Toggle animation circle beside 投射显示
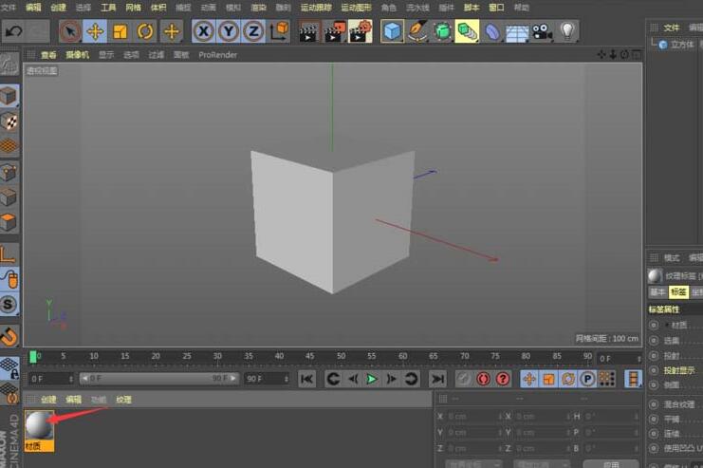 point(654,370)
